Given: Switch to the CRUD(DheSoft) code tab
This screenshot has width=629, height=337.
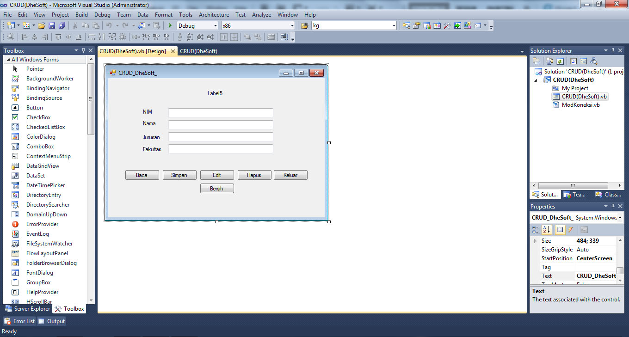Looking at the screenshot, I should (199, 51).
